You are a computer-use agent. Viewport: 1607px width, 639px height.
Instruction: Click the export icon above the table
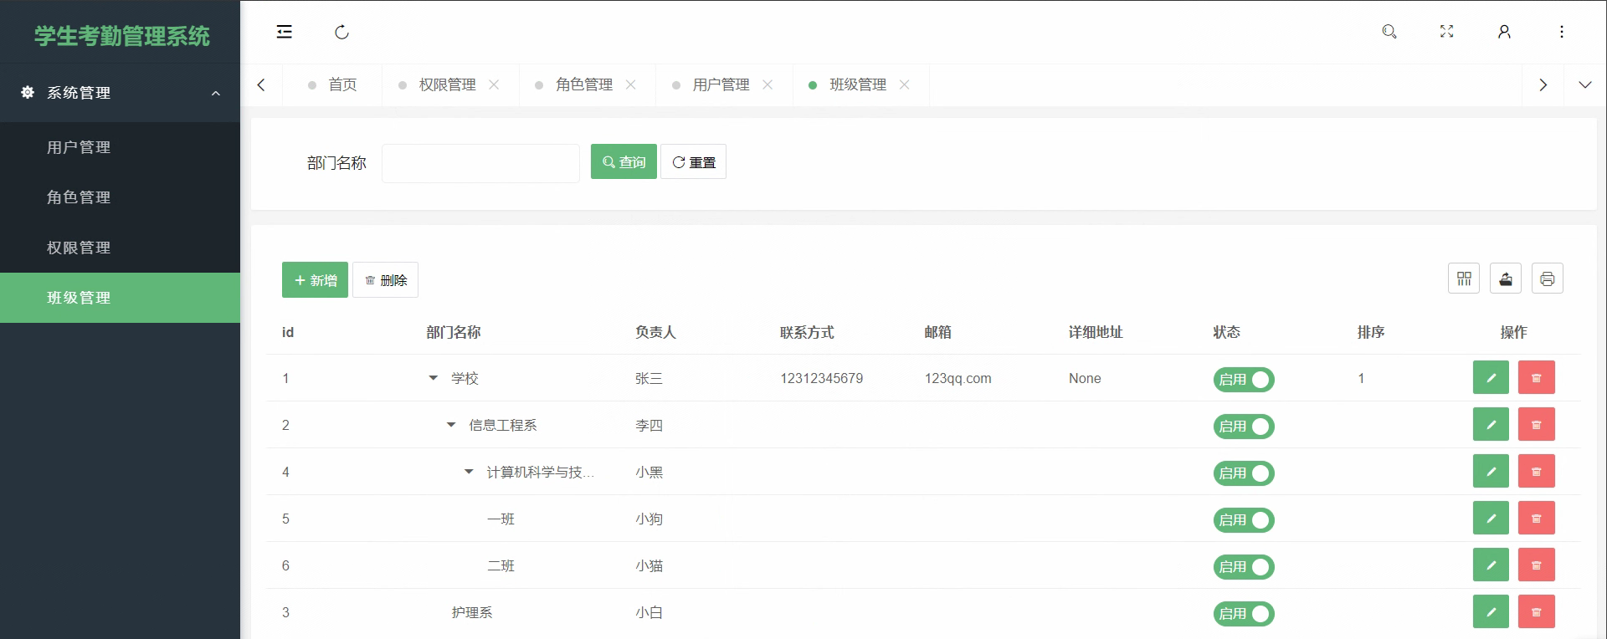click(1506, 279)
